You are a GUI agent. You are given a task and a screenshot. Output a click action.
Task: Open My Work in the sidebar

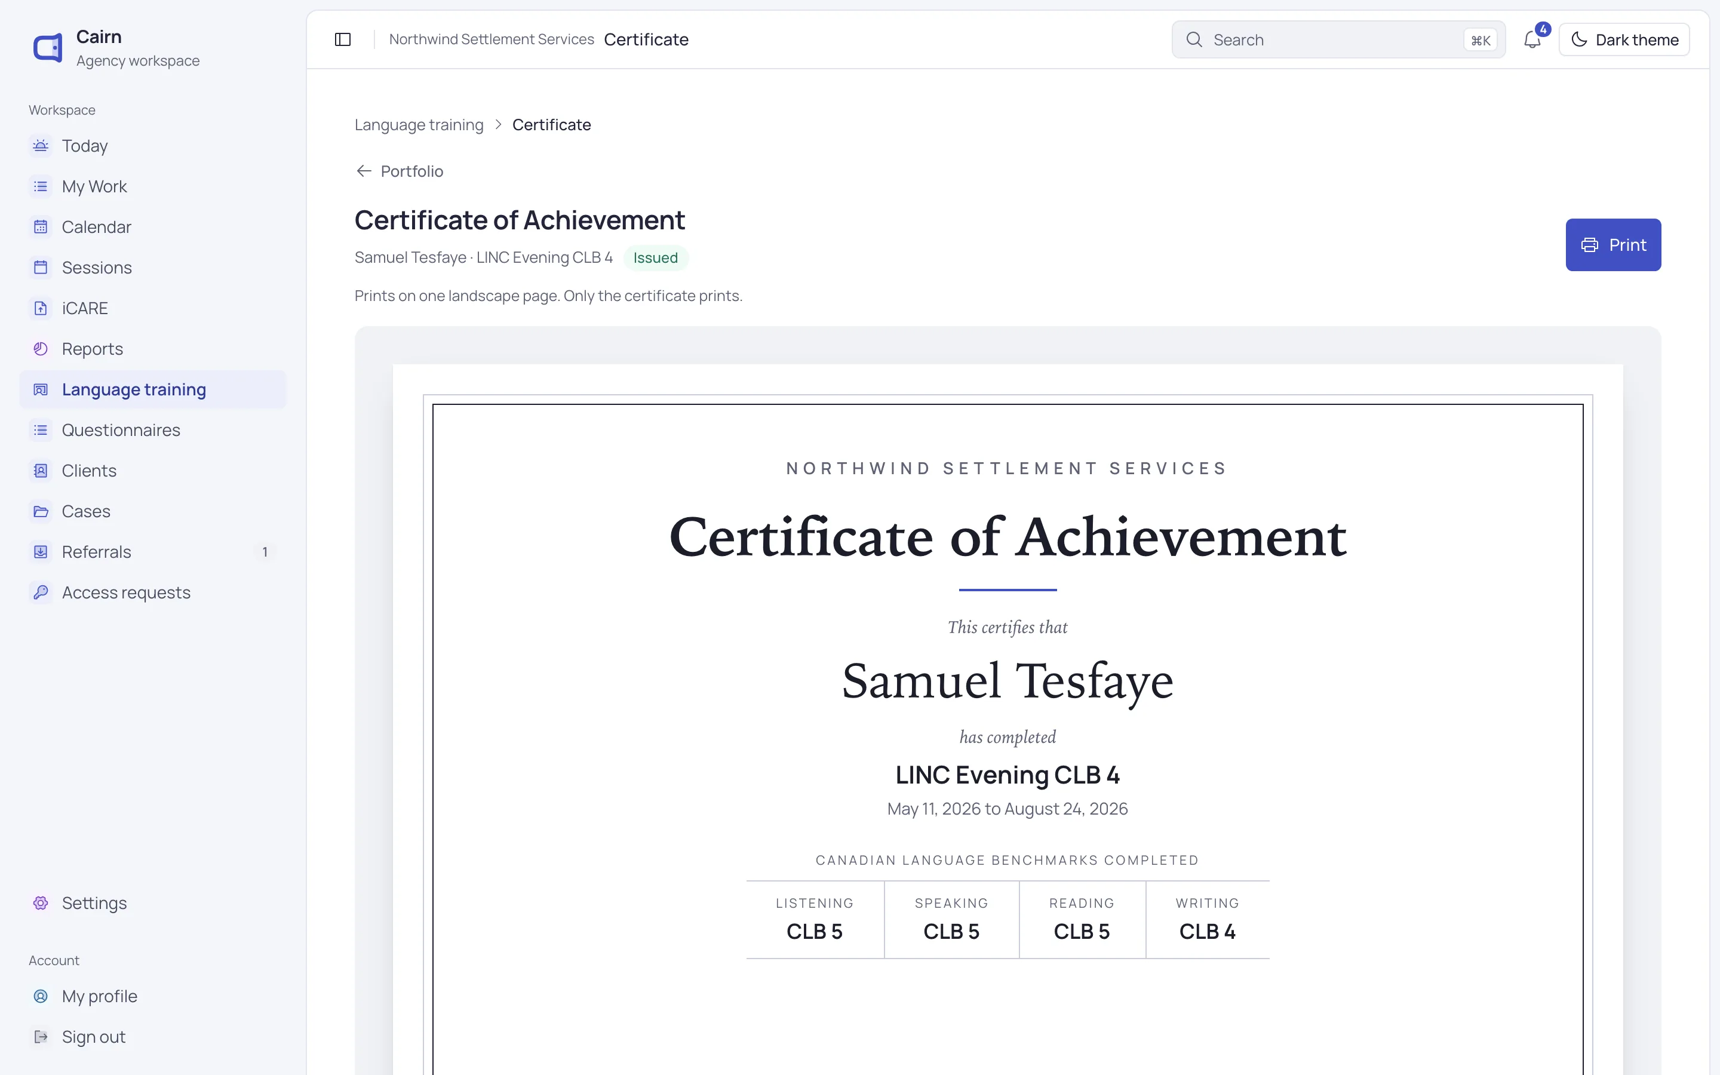click(x=153, y=186)
